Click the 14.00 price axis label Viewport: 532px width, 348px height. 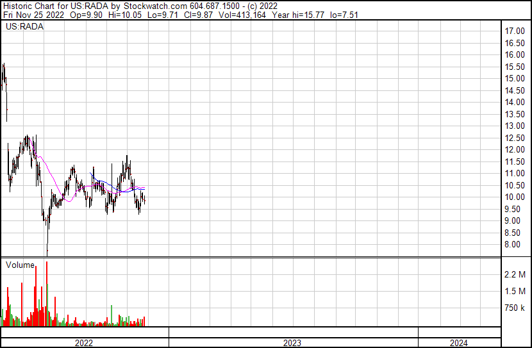(x=515, y=102)
